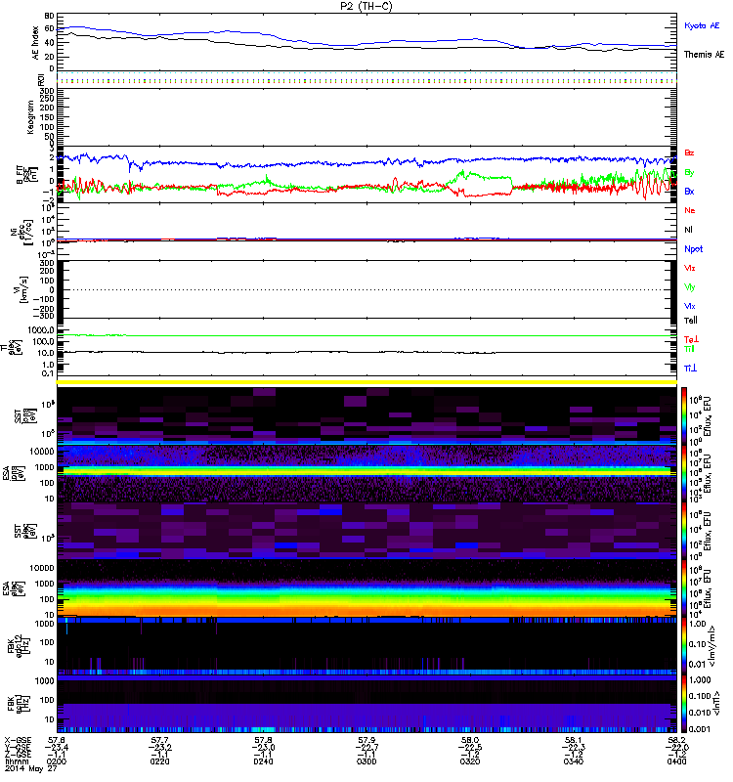
Task: Click the "250" tick on Keogram axis
Action: (47, 99)
